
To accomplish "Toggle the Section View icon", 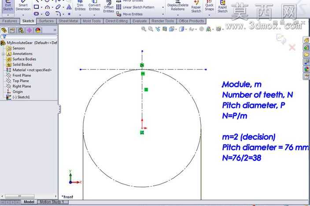I will pyautogui.click(x=165, y=29).
